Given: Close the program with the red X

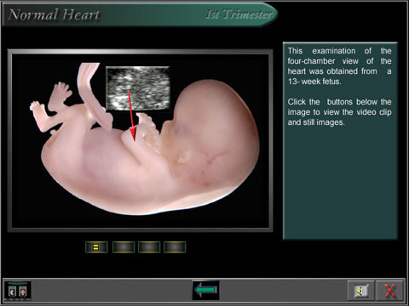Looking at the screenshot, I should click(389, 291).
